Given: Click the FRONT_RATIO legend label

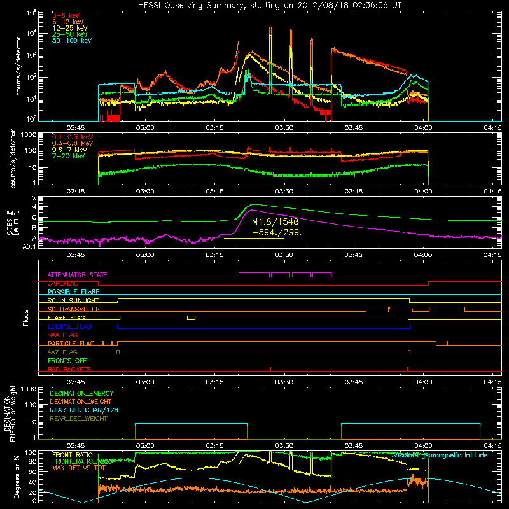Looking at the screenshot, I should [73, 455].
